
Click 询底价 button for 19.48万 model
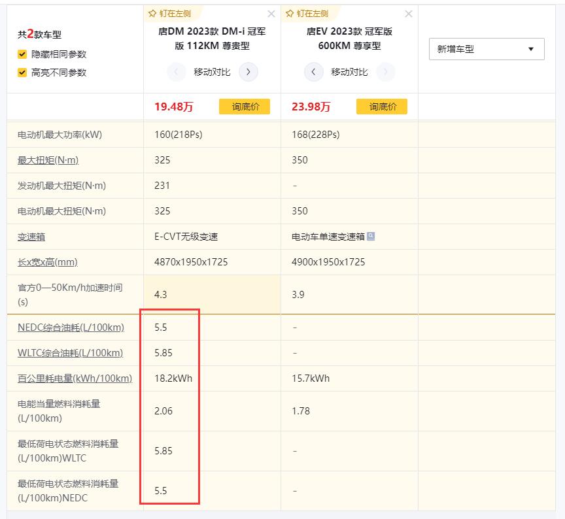(245, 107)
